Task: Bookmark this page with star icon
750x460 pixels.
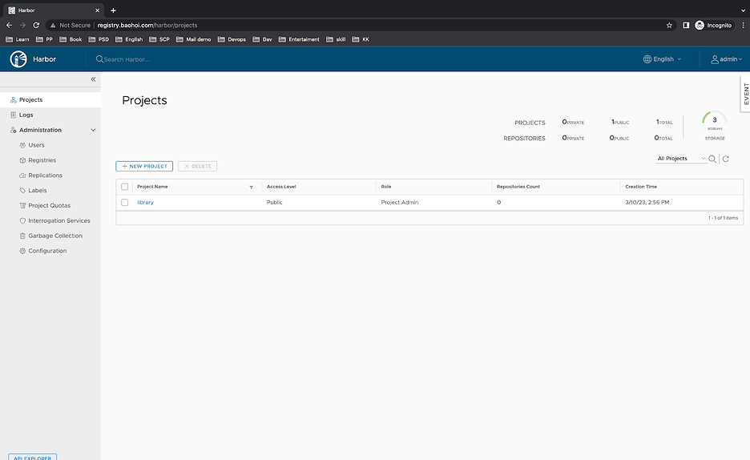Action: (x=669, y=25)
